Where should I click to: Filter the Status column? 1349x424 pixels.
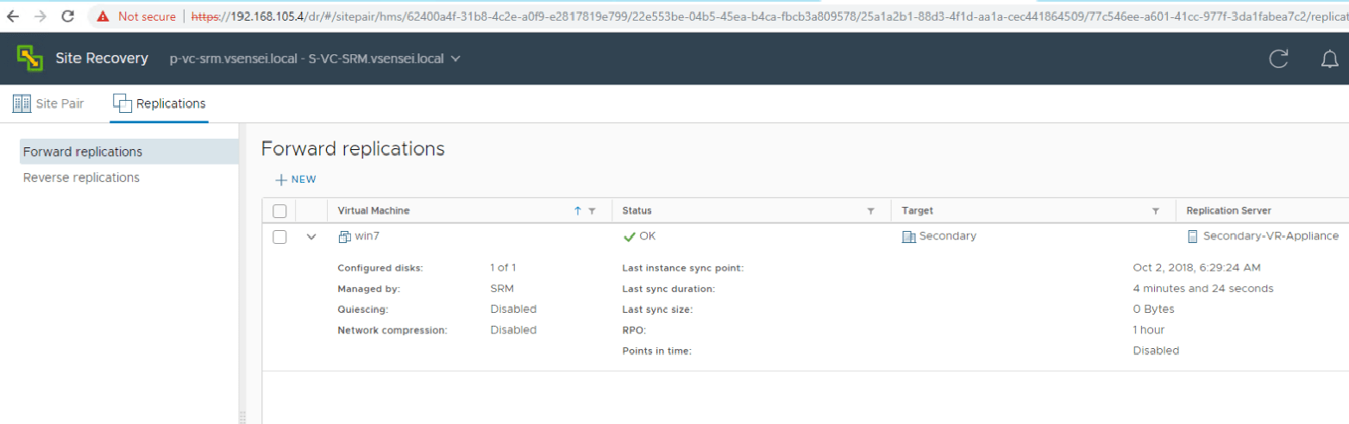pyautogui.click(x=870, y=211)
